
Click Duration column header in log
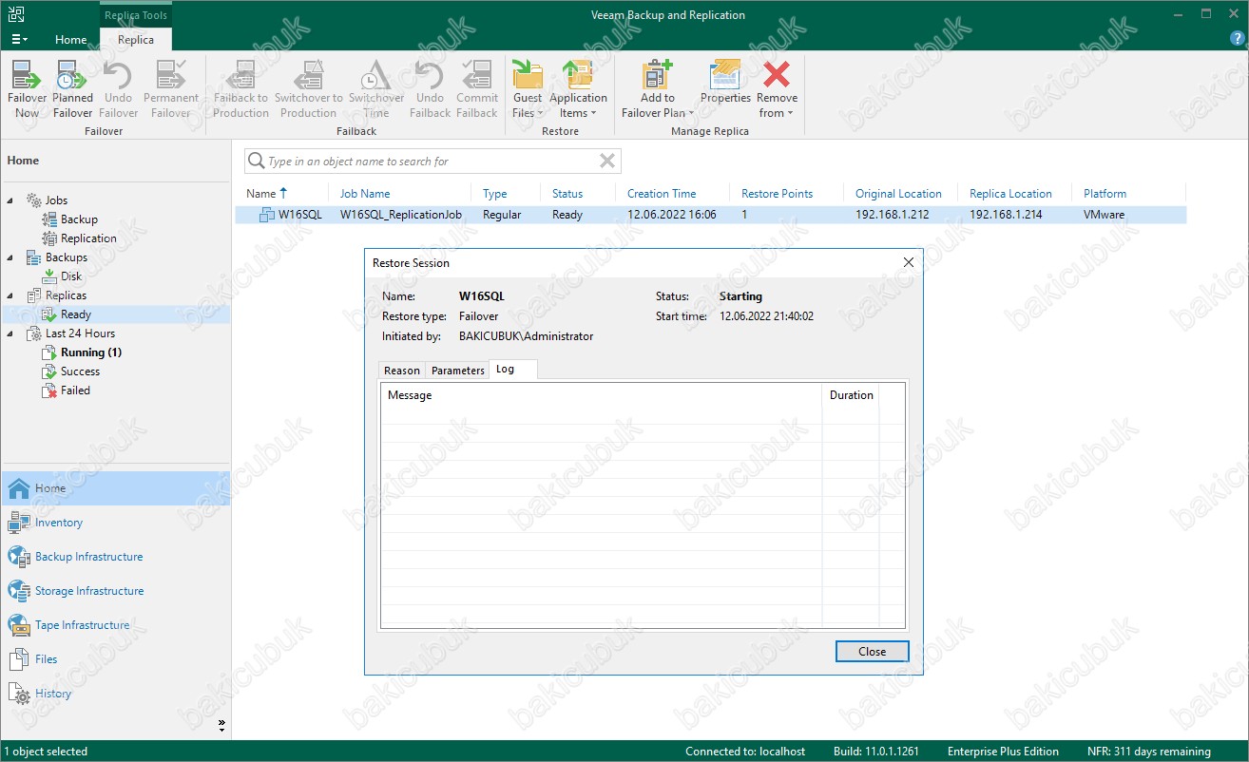pos(851,395)
